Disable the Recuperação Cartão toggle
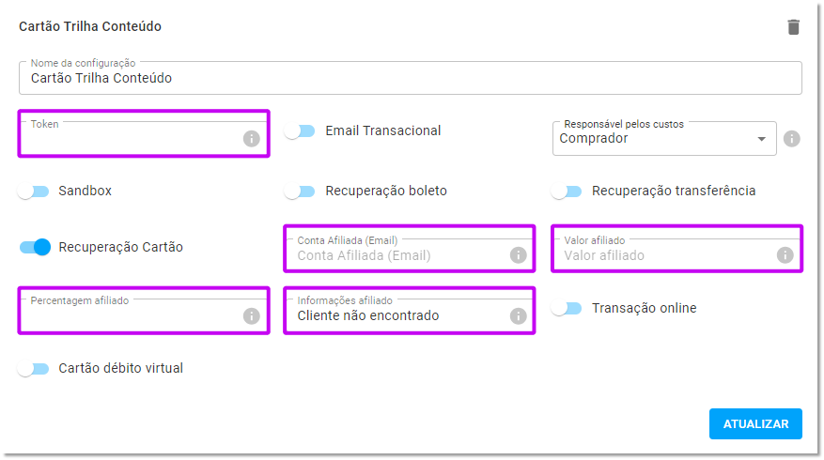Image resolution: width=824 pixels, height=460 pixels. [x=35, y=247]
